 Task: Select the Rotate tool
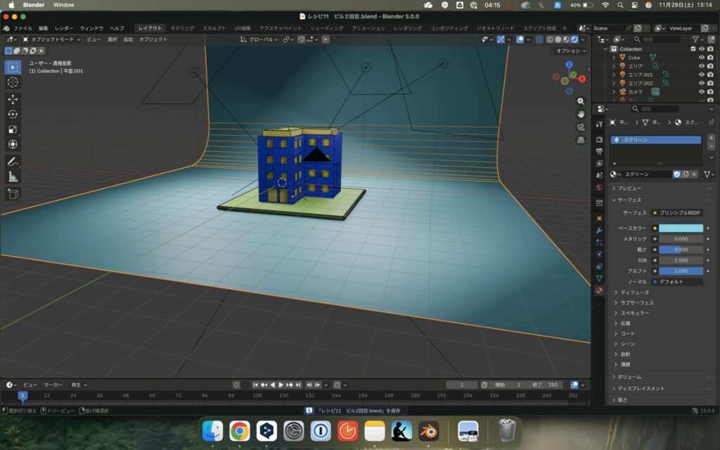(13, 115)
